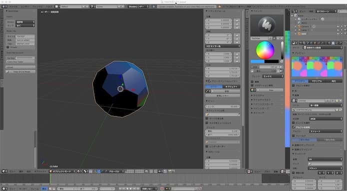This screenshot has width=347, height=191.
Task: Open the brush Blend Mix dropdown
Action: click(273, 76)
